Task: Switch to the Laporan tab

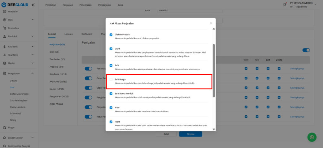Action: point(68,34)
